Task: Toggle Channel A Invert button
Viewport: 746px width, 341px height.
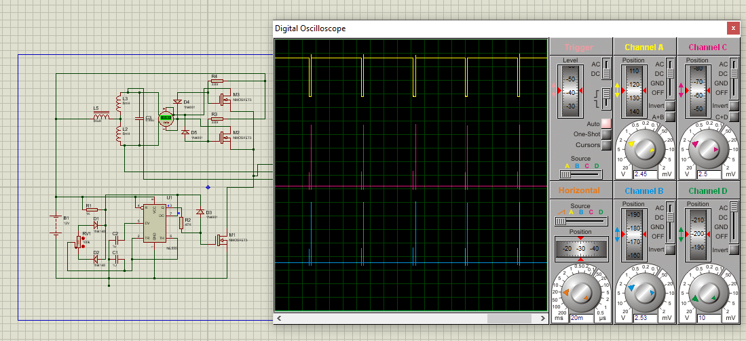Action: [x=670, y=106]
